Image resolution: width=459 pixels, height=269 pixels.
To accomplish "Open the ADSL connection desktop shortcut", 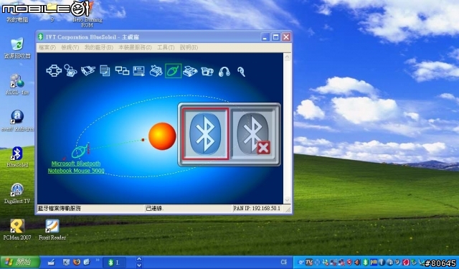I will click(17, 85).
